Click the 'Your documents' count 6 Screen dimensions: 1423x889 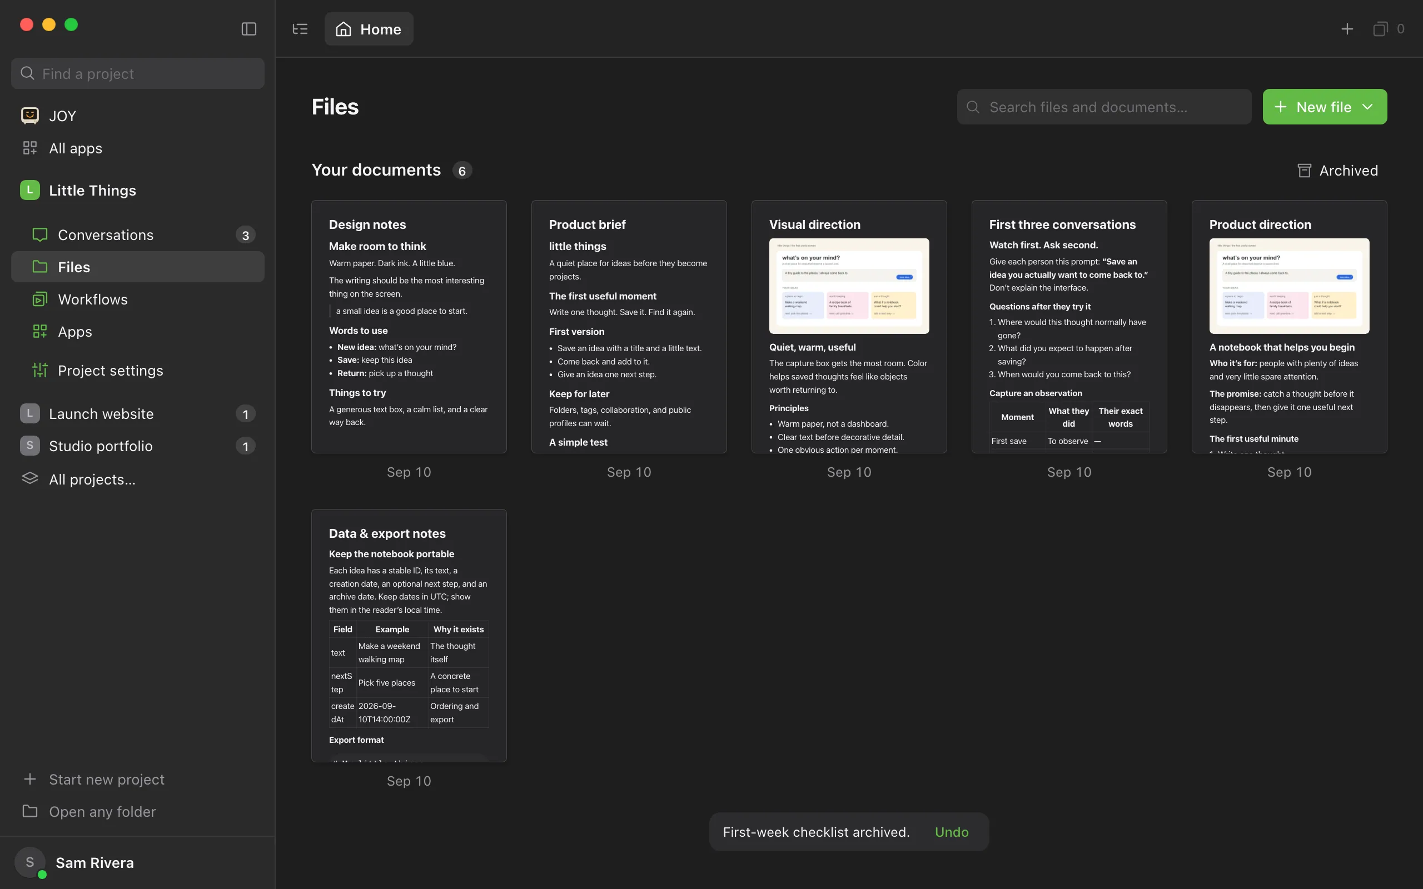click(462, 171)
